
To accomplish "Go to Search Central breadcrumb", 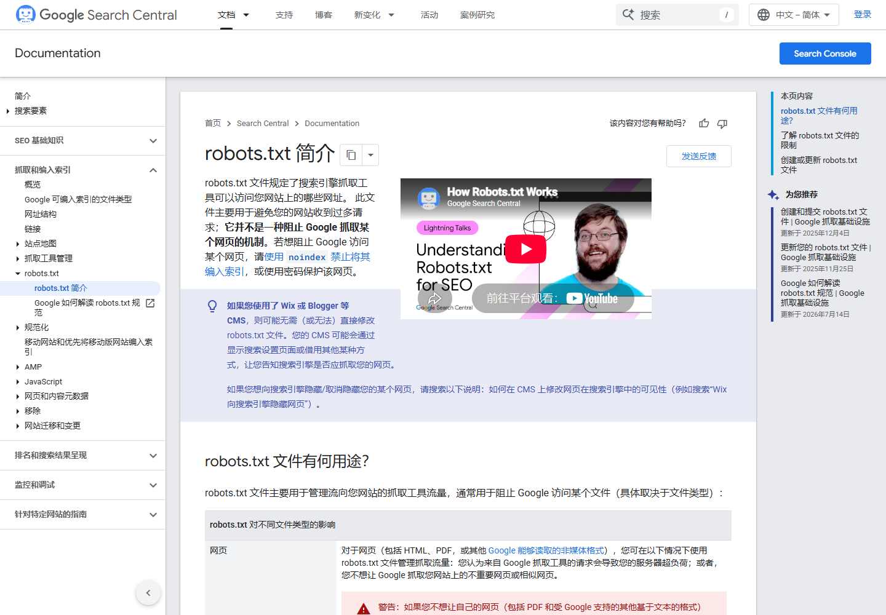I will (263, 124).
